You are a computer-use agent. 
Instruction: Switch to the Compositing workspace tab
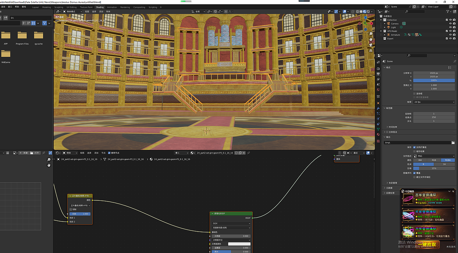click(139, 7)
